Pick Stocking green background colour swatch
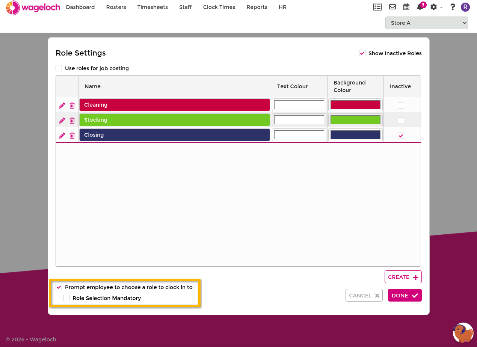Image resolution: width=477 pixels, height=347 pixels. pyautogui.click(x=355, y=120)
